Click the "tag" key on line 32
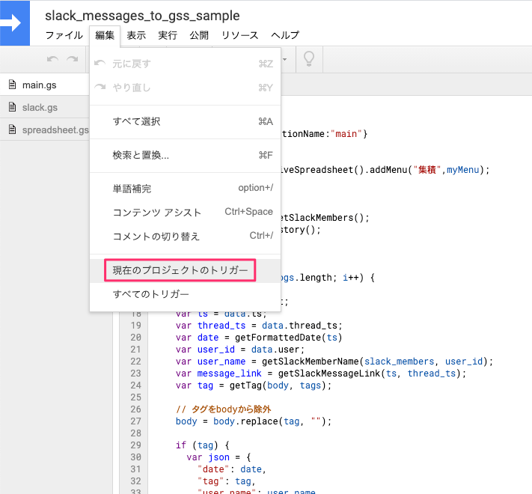 [x=211, y=481]
